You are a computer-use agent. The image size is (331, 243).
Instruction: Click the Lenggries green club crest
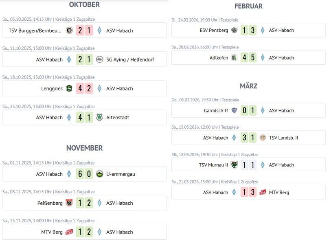tap(69, 88)
